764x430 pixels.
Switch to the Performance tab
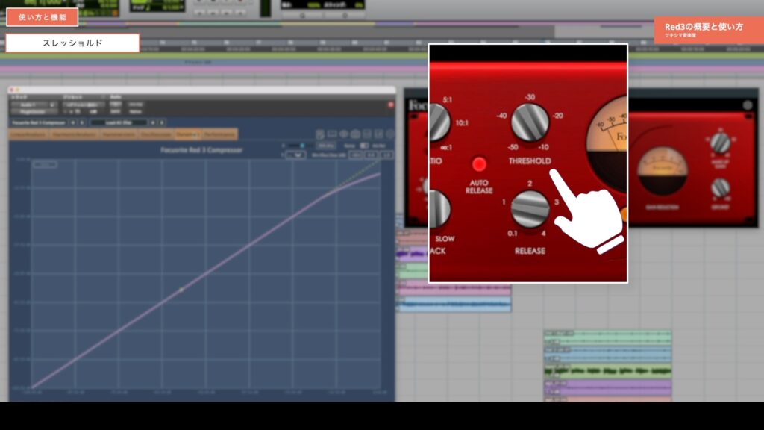point(219,134)
